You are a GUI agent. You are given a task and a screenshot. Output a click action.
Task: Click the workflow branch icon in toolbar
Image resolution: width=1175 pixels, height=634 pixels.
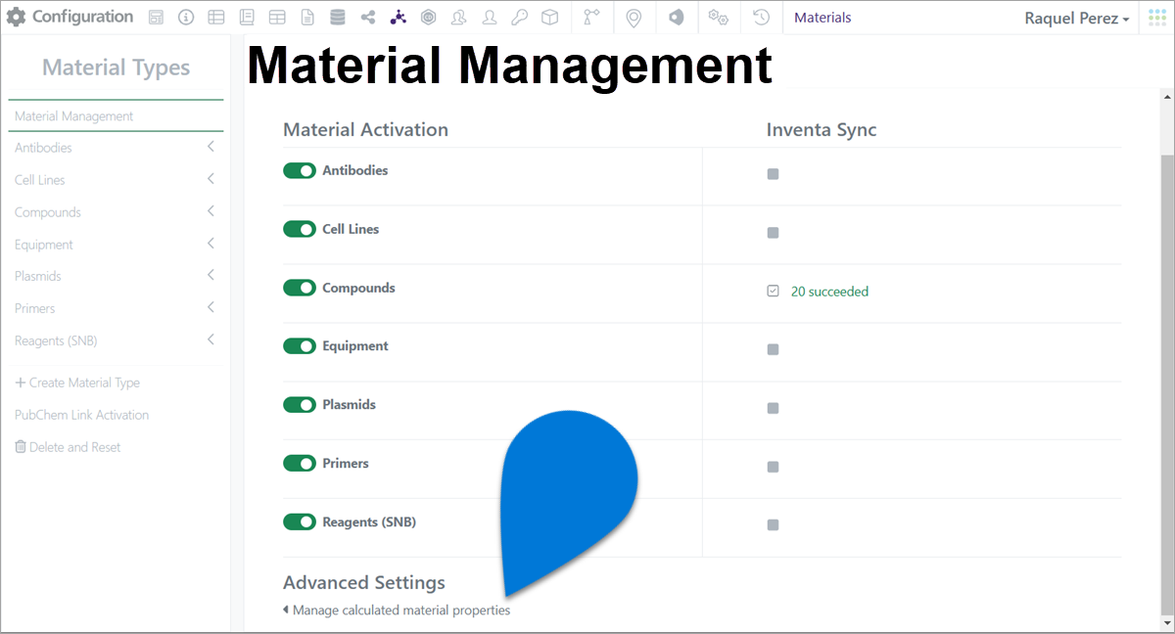[590, 18]
